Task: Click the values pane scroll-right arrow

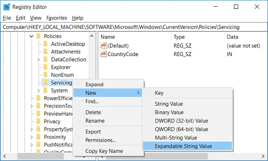Action: (x=263, y=156)
